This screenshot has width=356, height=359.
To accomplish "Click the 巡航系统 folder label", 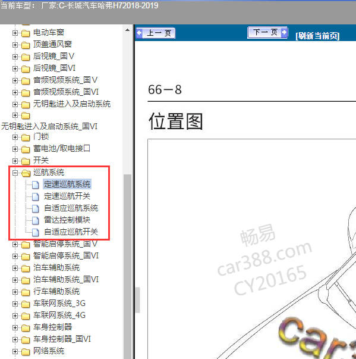I will [49, 172].
